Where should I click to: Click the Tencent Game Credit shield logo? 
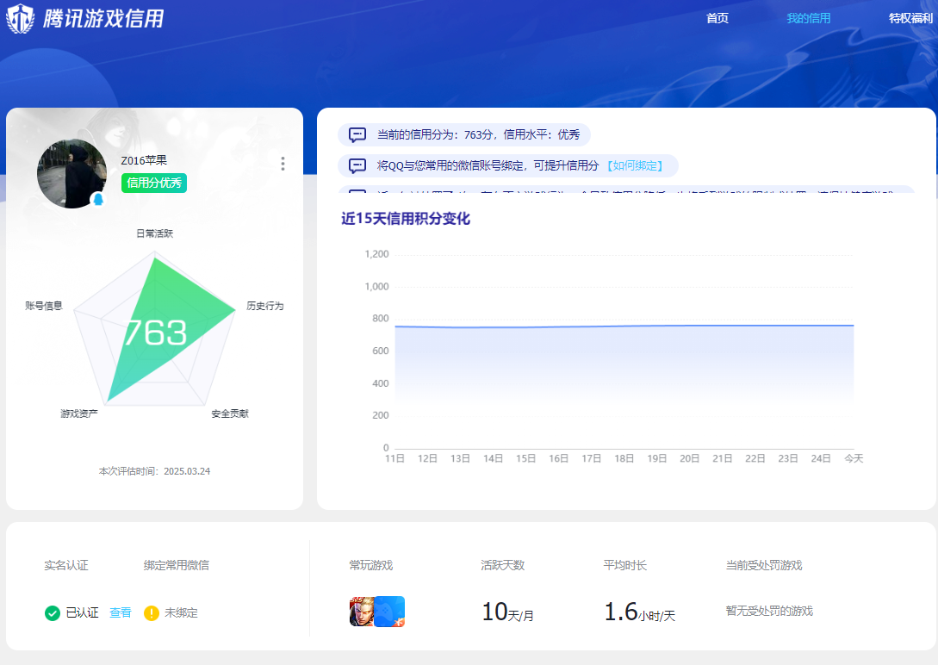click(21, 18)
